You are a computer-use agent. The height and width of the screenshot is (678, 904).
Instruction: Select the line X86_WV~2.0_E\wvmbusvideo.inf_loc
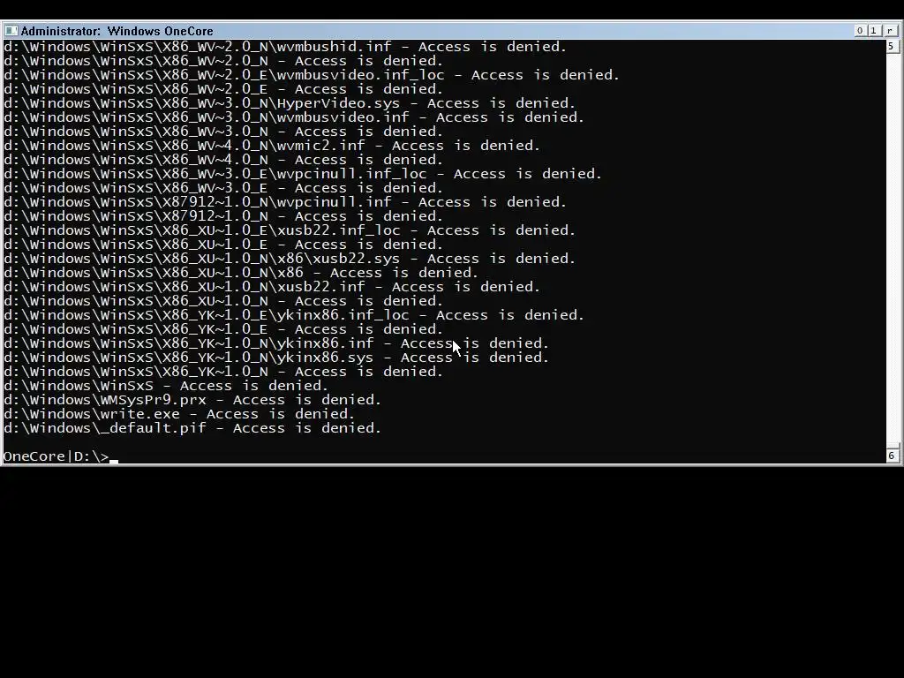[x=312, y=75]
